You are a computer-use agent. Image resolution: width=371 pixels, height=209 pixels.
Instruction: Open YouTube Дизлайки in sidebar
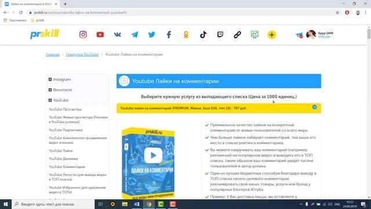(63, 158)
